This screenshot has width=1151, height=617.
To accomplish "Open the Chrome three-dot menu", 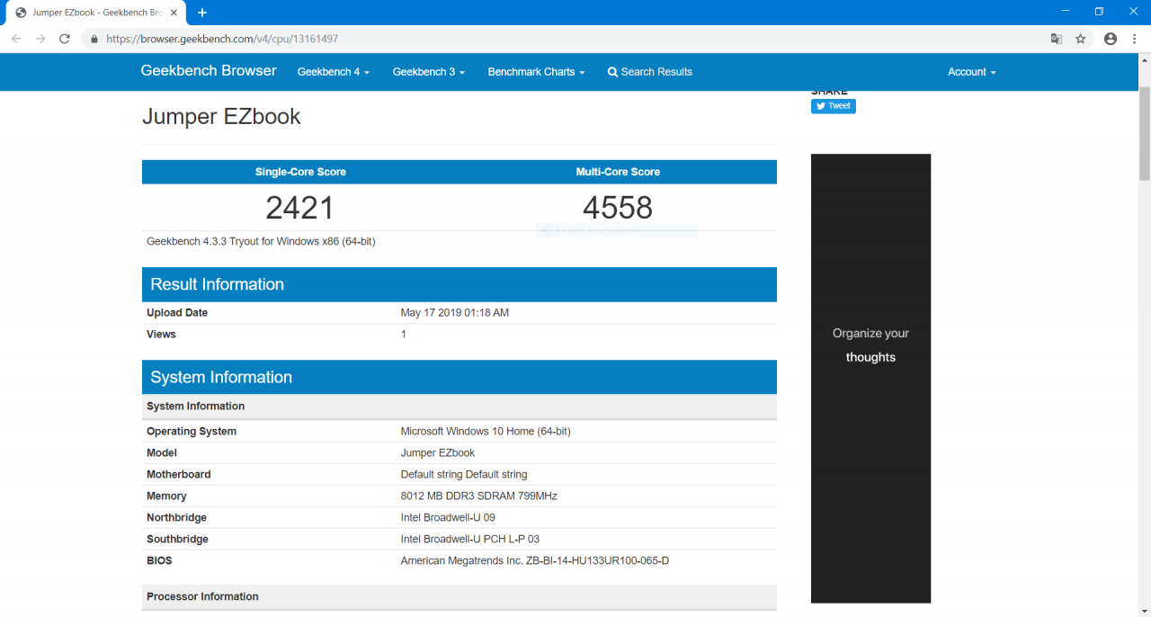I will point(1134,39).
